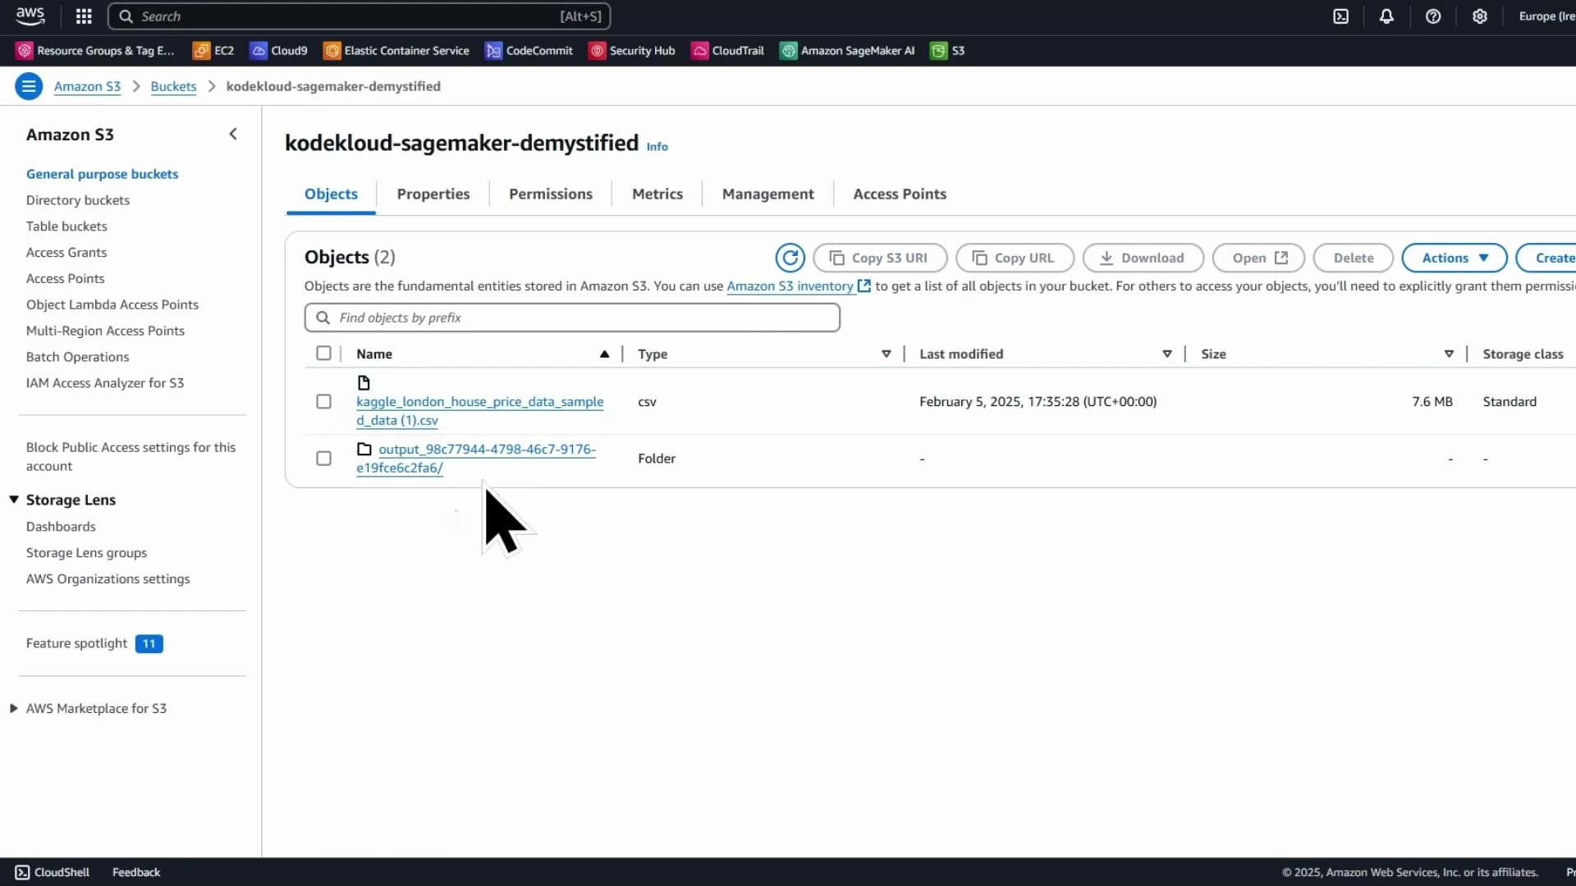1576x886 pixels.
Task: Focus the top AWS Search box
Action: point(360,16)
